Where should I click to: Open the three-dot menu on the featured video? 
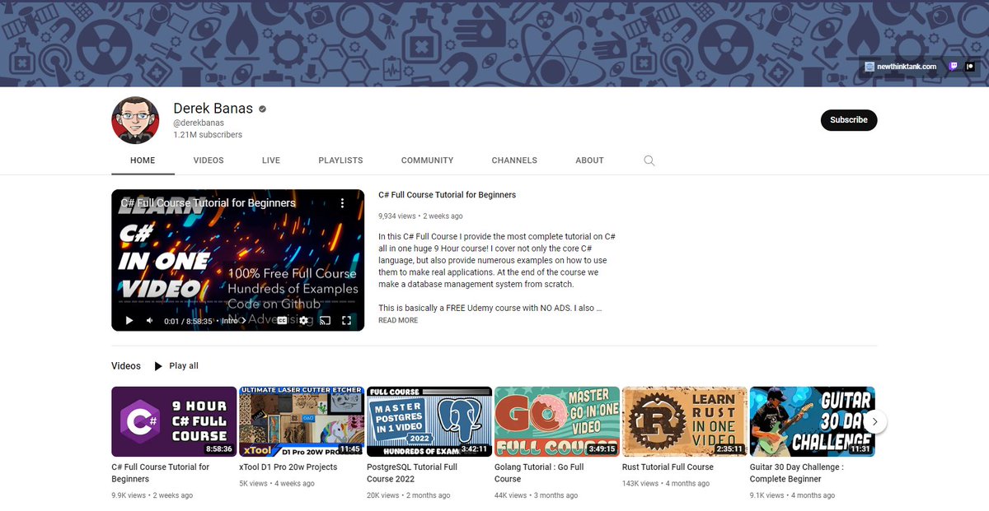click(343, 202)
